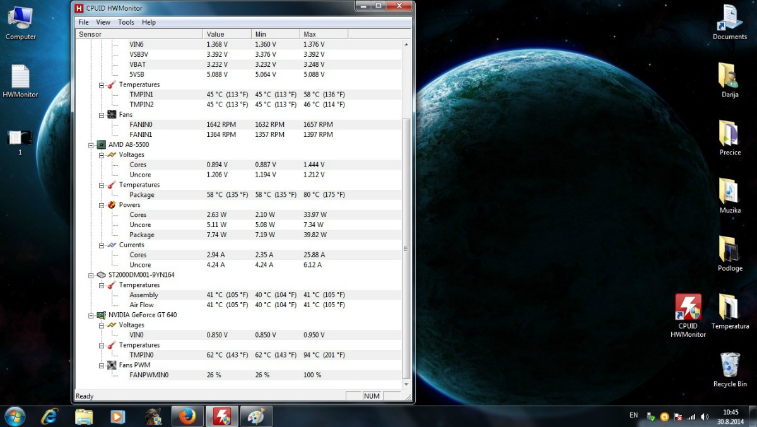Click the fan icon beside Fans PWM
Image resolution: width=757 pixels, height=427 pixels.
[112, 365]
